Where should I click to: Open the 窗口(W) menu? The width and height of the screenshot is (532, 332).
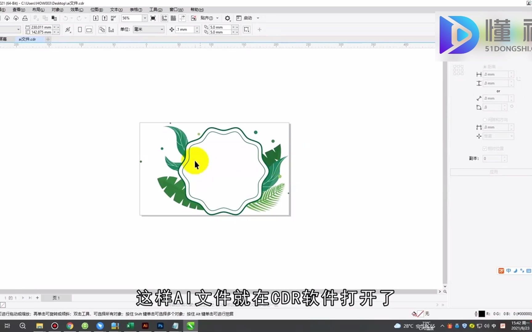pyautogui.click(x=176, y=10)
